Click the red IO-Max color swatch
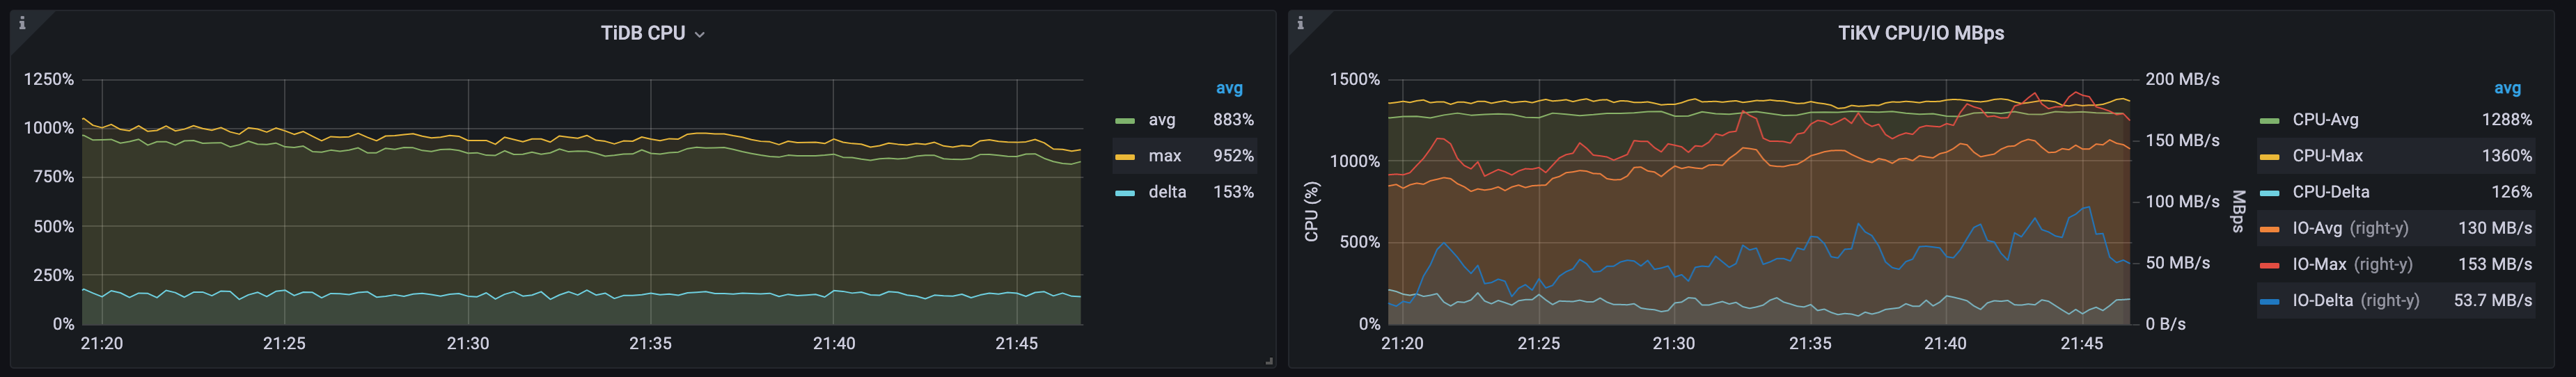Screen dimensions: 2576x377 tap(2269, 265)
